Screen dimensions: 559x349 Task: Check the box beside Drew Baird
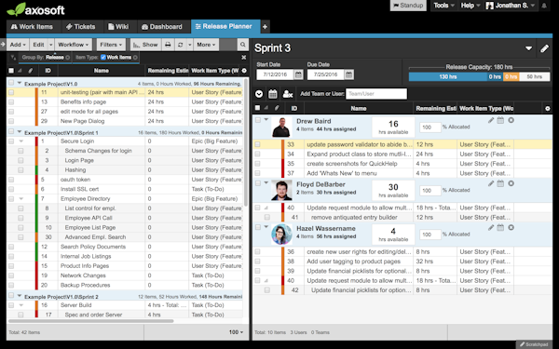pos(258,120)
